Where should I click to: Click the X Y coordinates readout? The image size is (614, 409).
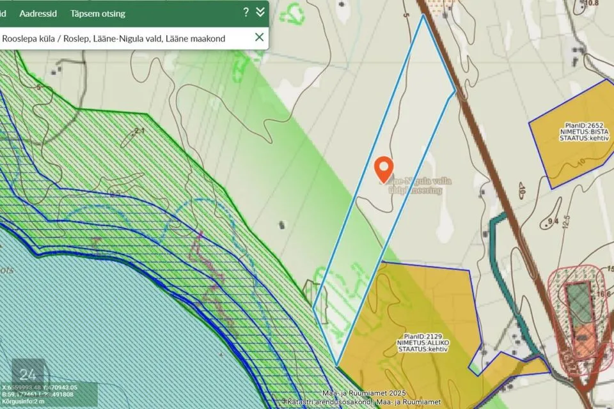40,387
